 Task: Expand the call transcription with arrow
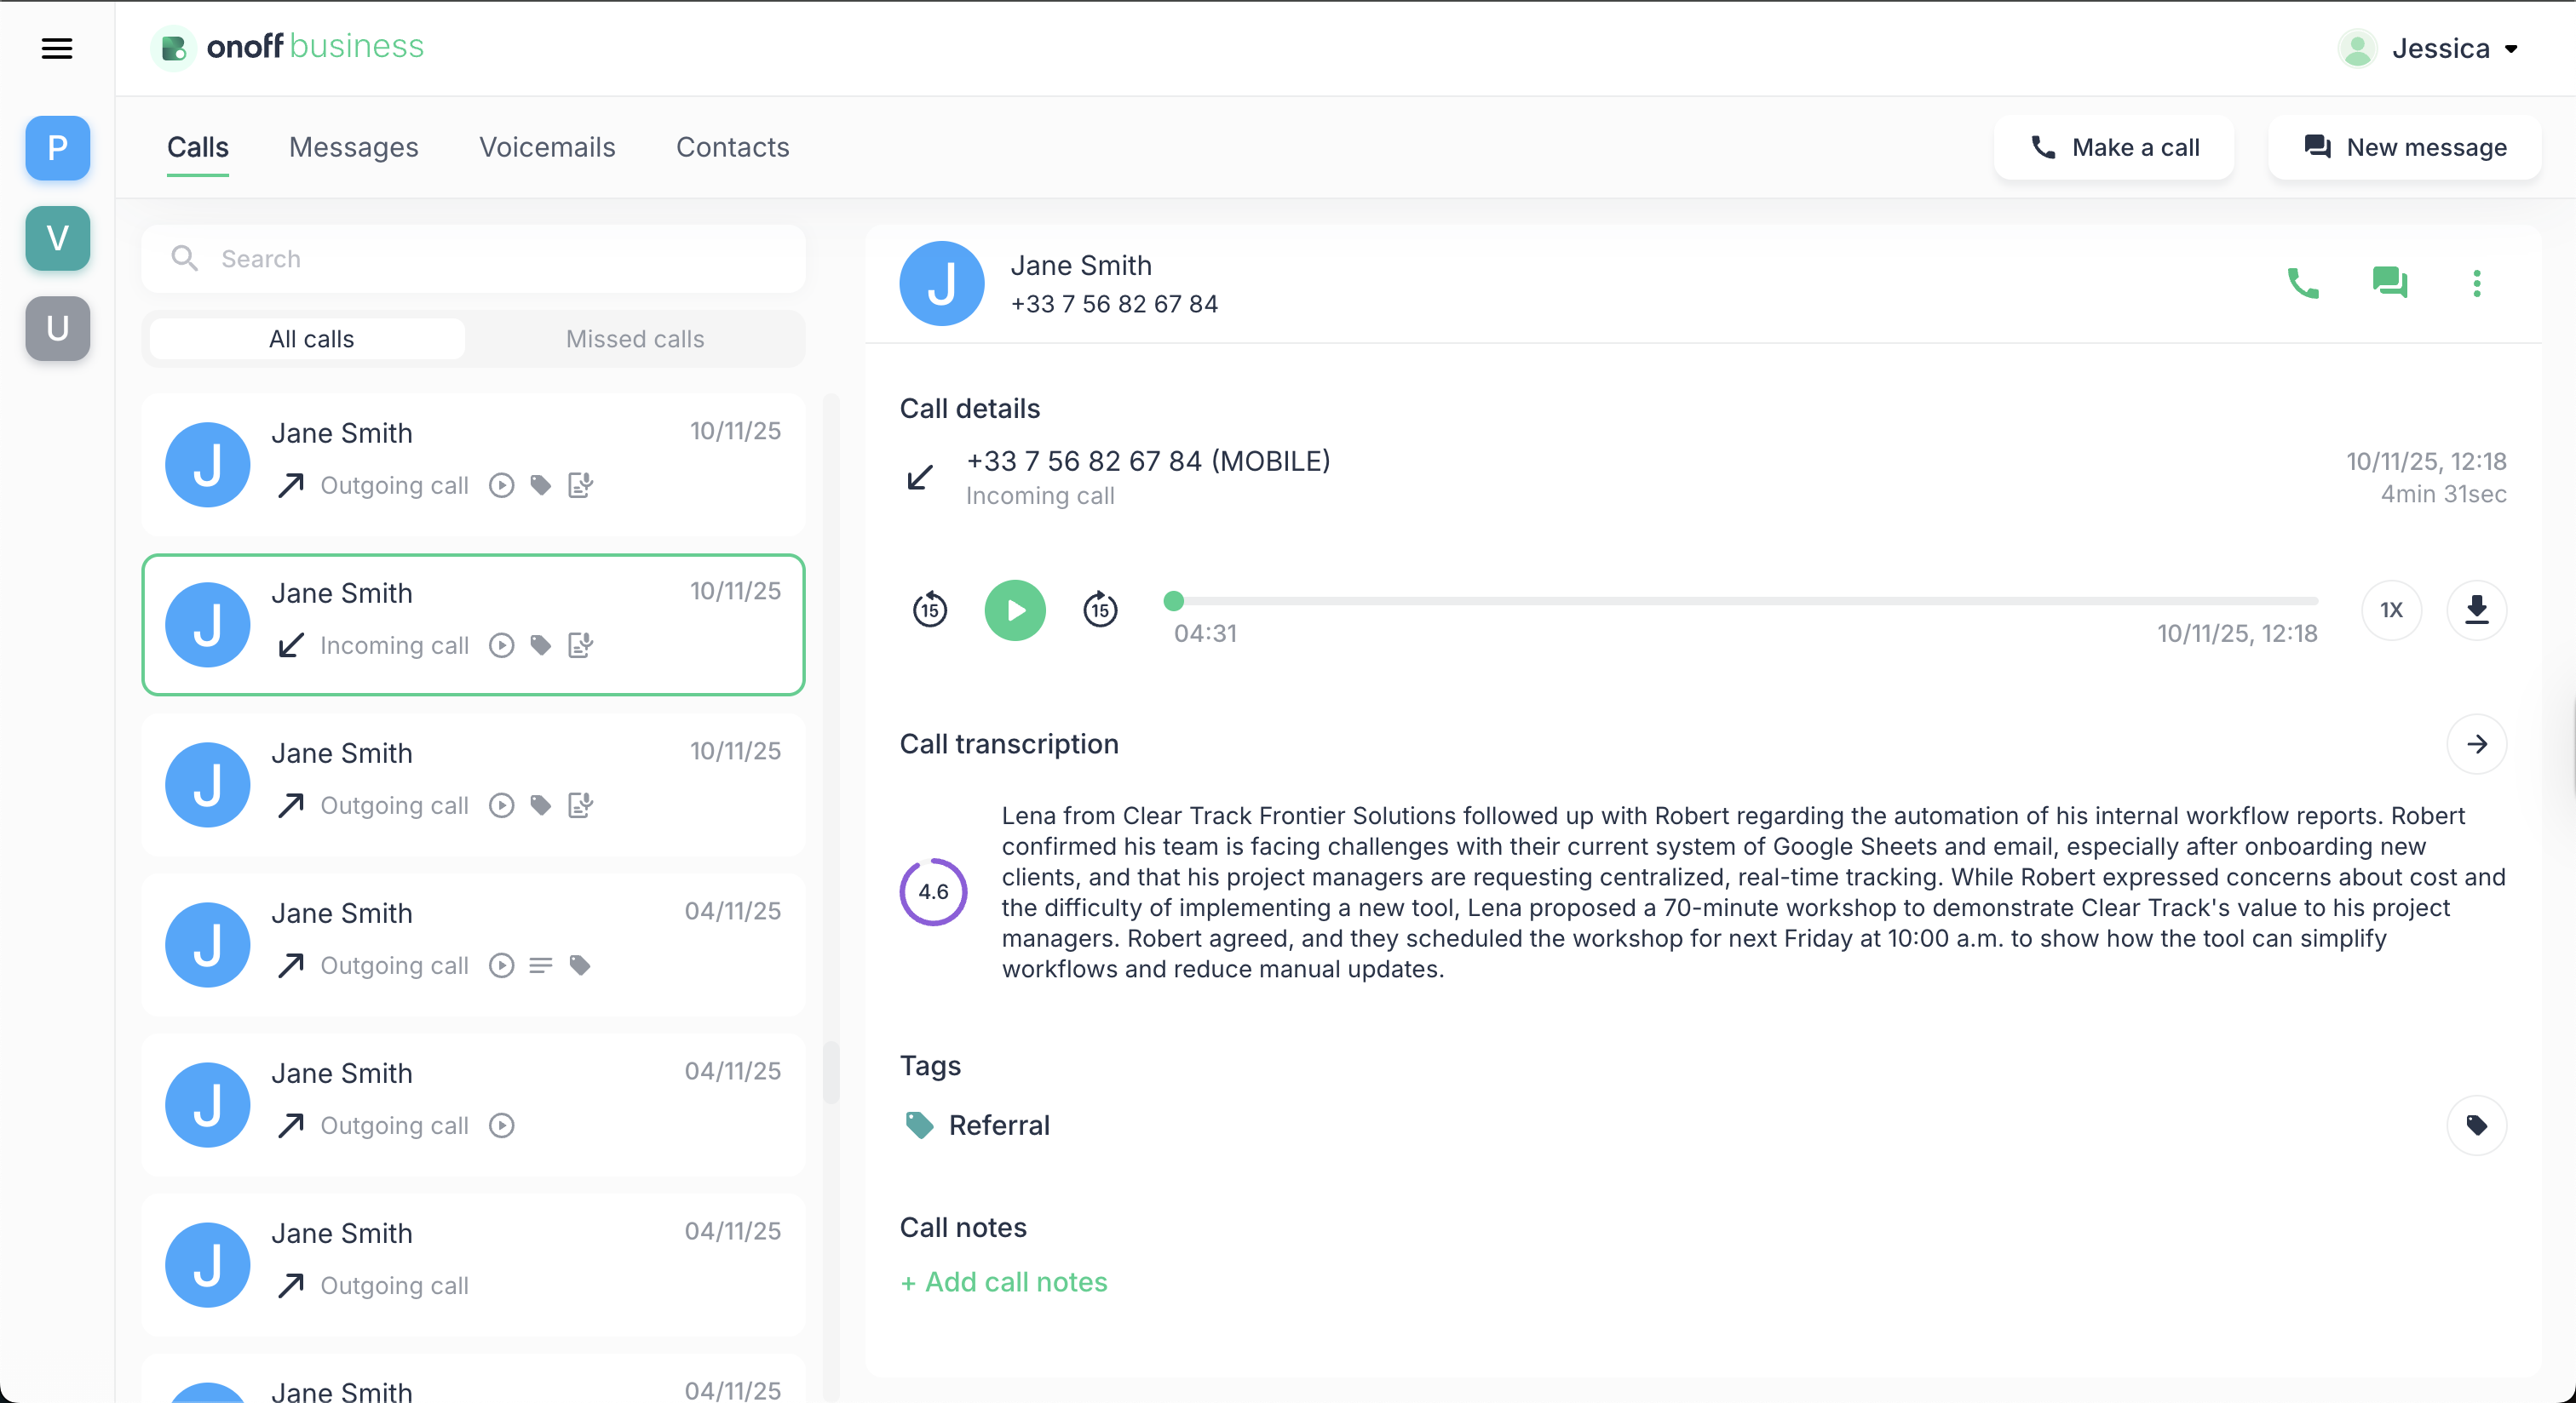[2477, 743]
